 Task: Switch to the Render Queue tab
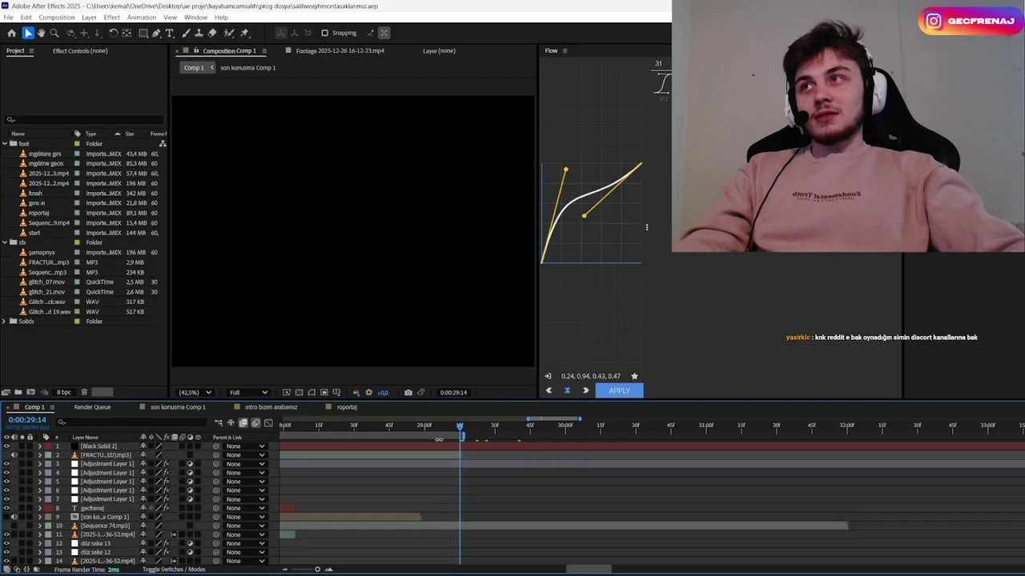pyautogui.click(x=92, y=406)
